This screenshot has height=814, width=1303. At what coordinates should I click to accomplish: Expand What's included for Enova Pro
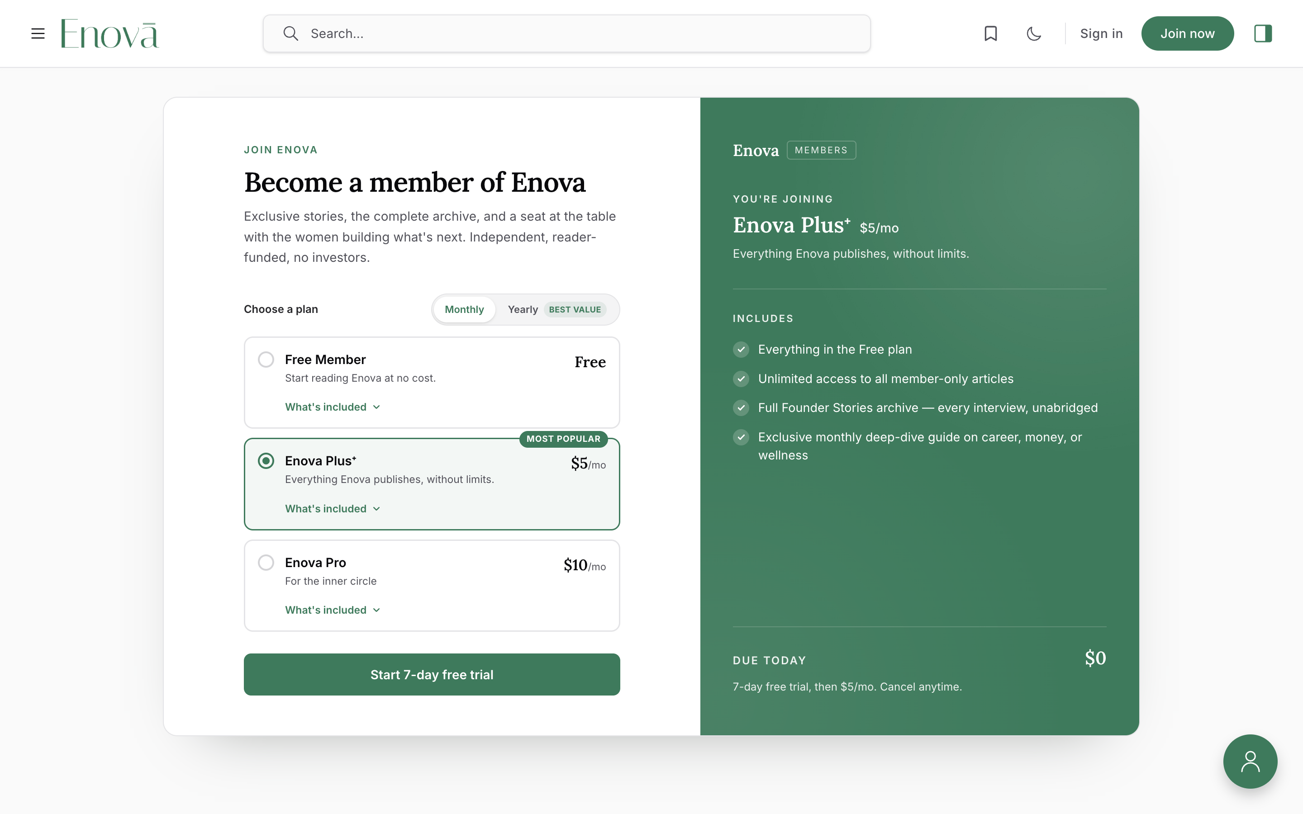(332, 610)
